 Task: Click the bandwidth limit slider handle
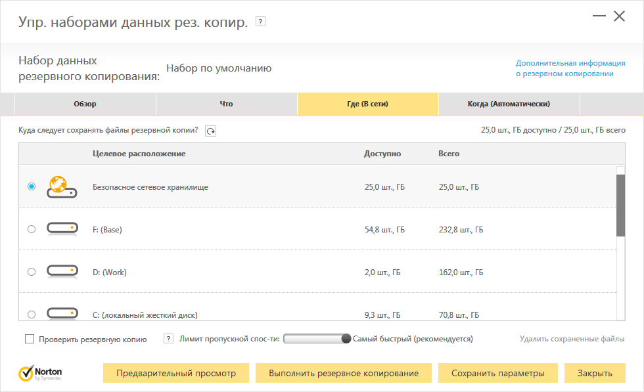(346, 339)
